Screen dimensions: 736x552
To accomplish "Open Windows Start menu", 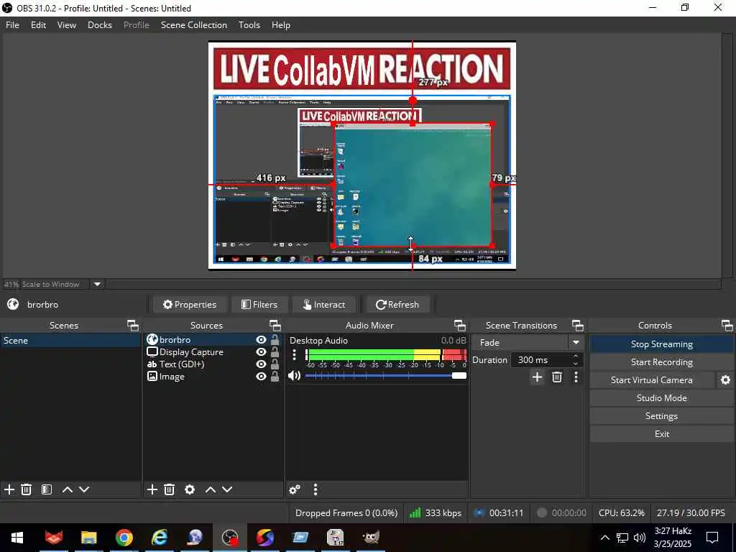I will (17, 538).
